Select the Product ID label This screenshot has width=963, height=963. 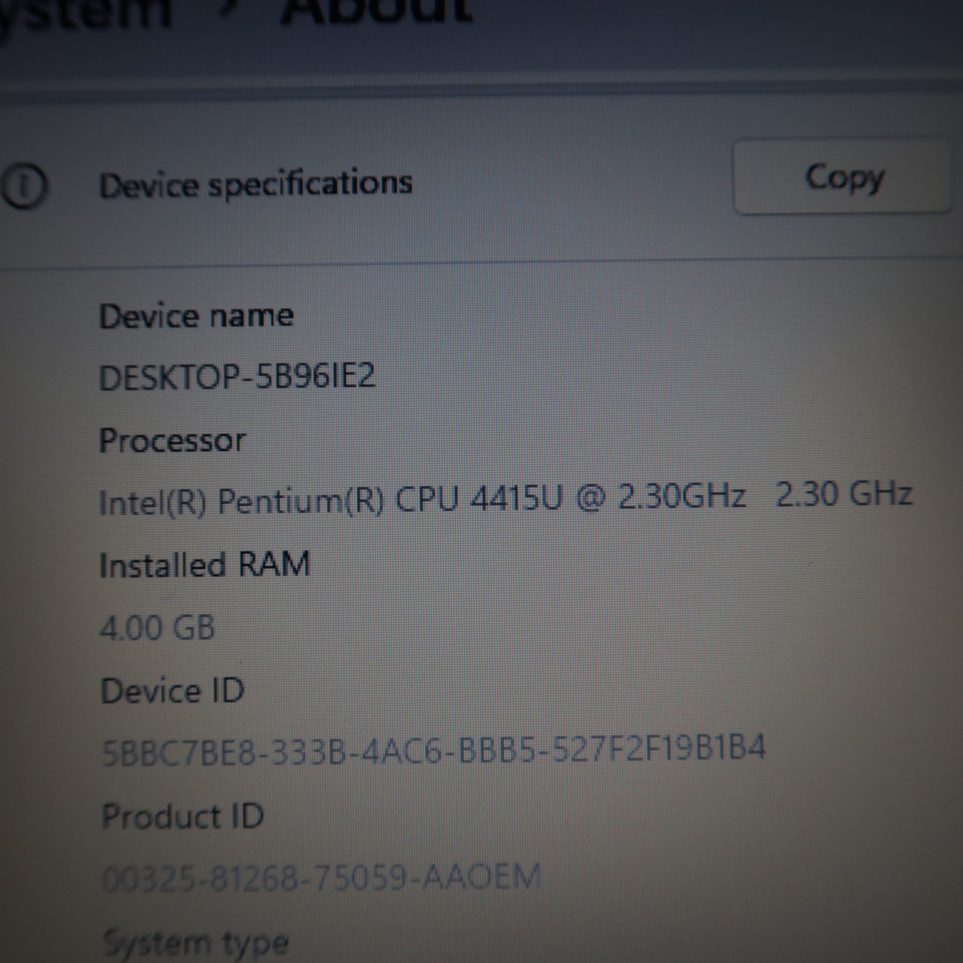pyautogui.click(x=182, y=817)
